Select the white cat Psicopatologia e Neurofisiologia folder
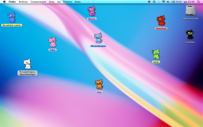203x127 pixels. [x=27, y=64]
